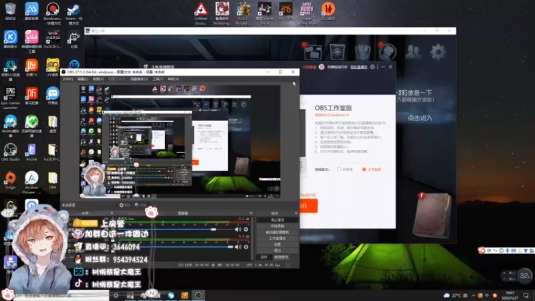Click the Douyu user avatar icon

point(322,67)
